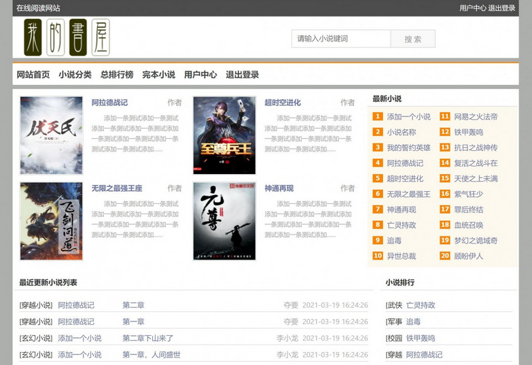Screen dimensions: 532x365
Task: Open the 超时空进化 book cover thumbnail
Action: tap(224, 135)
